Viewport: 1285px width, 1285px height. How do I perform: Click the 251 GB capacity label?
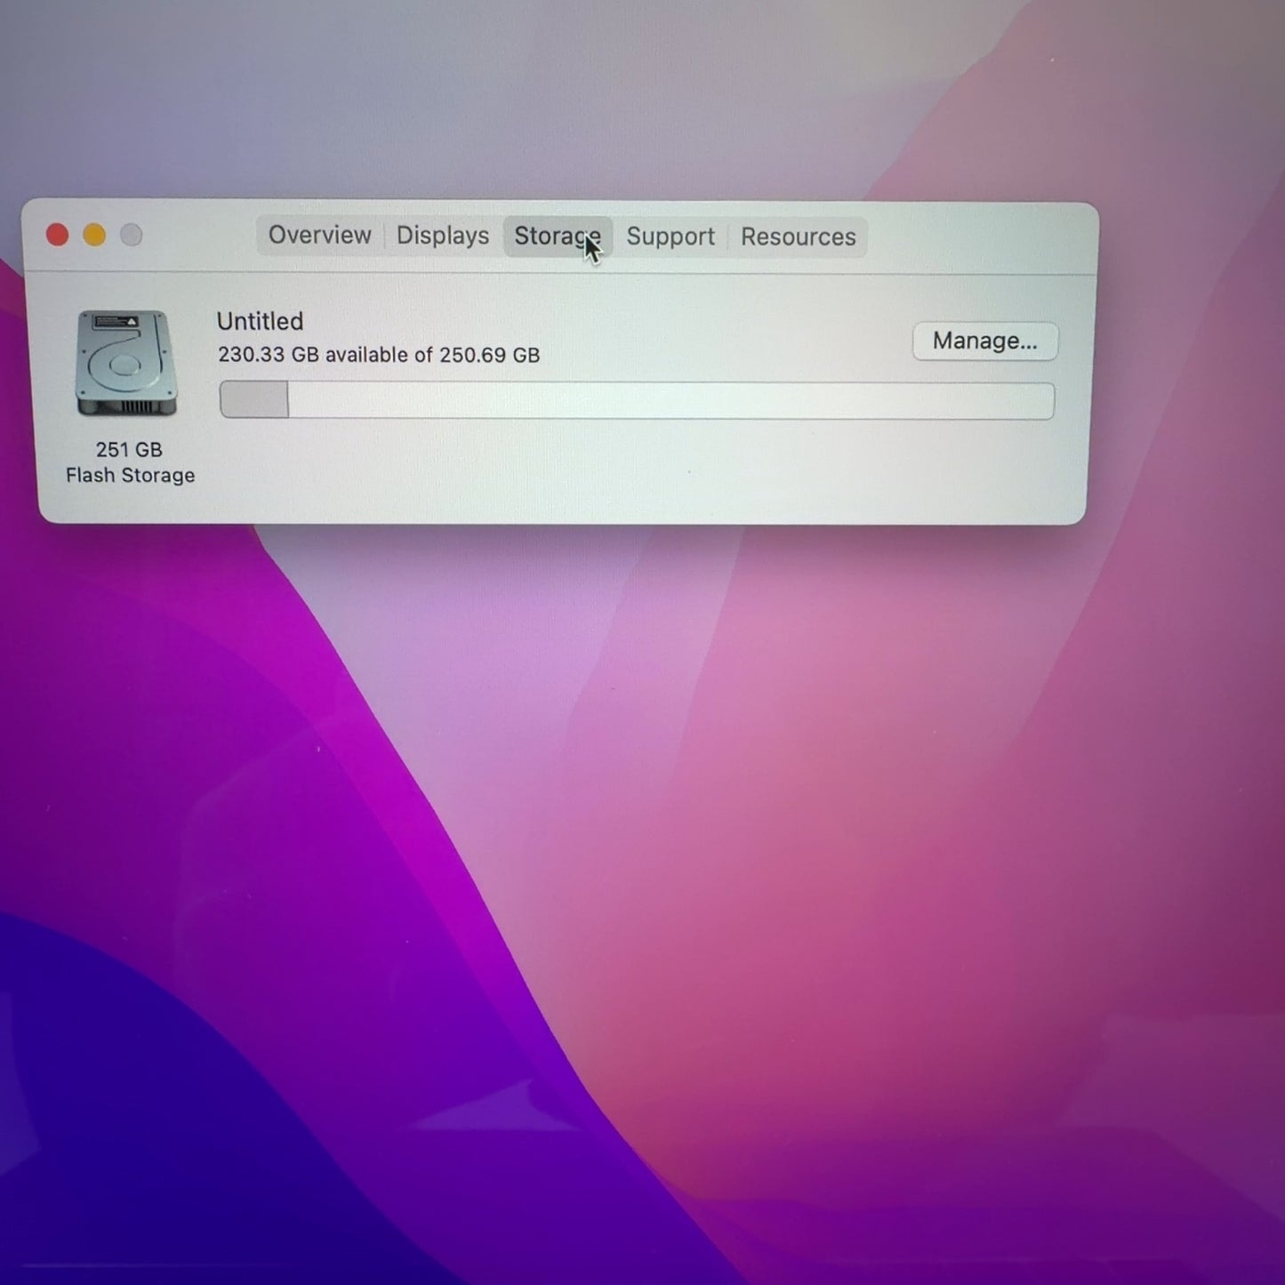coord(129,450)
